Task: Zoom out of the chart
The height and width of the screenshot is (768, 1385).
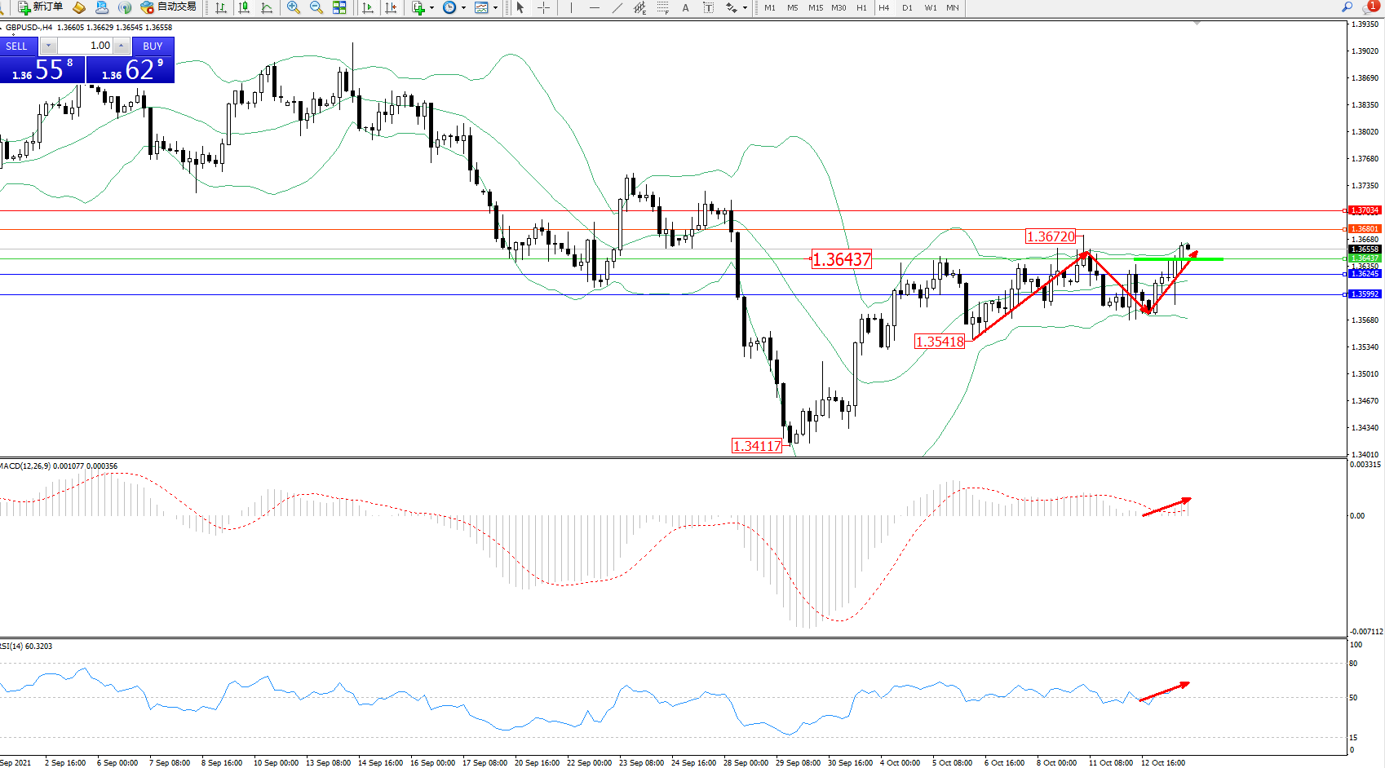Action: [x=316, y=7]
